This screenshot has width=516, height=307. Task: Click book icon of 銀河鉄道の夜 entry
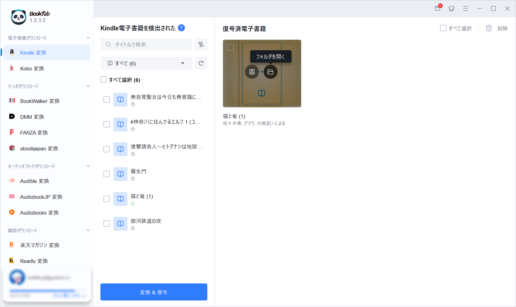[120, 224]
